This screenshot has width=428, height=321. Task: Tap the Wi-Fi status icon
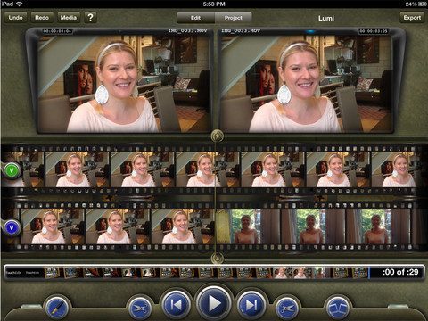[x=19, y=4]
